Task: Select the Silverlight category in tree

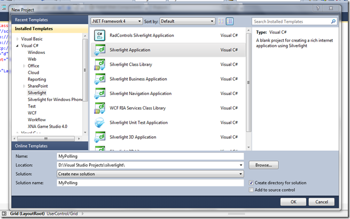Action: pos(37,93)
